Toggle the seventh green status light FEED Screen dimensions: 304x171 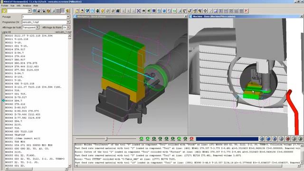(179, 139)
